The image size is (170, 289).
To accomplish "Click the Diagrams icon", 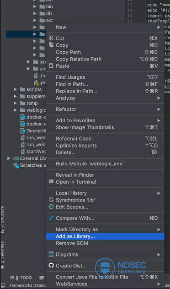I will pos(51,254).
